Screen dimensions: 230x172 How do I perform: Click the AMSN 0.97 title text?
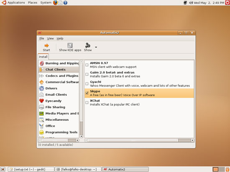pyautogui.click(x=99, y=63)
